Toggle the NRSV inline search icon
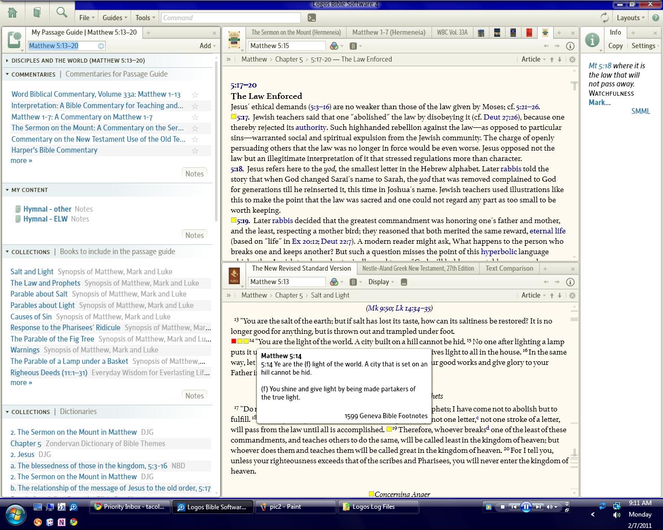The width and height of the screenshot is (663, 530). pyautogui.click(x=404, y=282)
